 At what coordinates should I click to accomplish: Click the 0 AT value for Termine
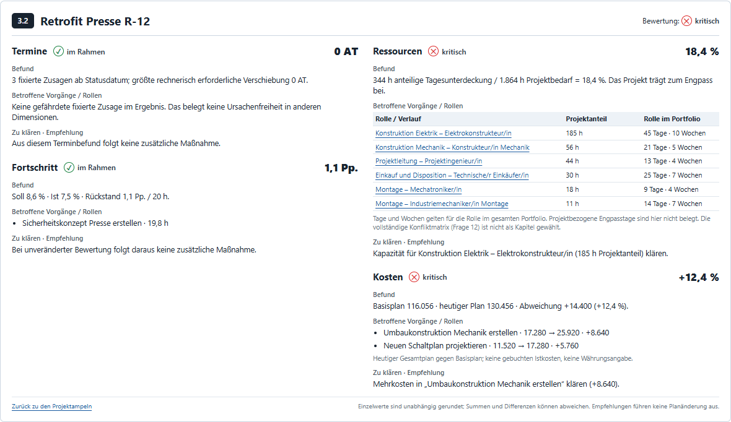(x=346, y=52)
